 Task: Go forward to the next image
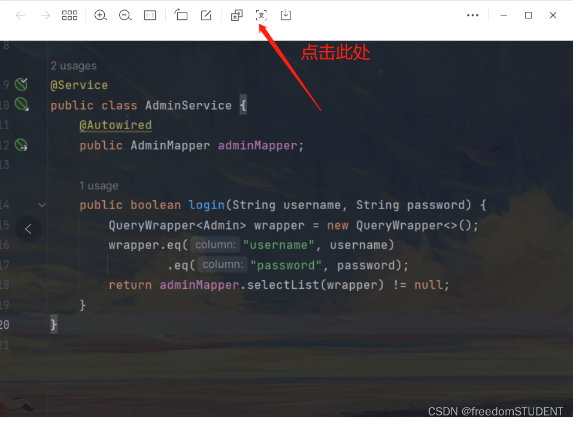[46, 16]
